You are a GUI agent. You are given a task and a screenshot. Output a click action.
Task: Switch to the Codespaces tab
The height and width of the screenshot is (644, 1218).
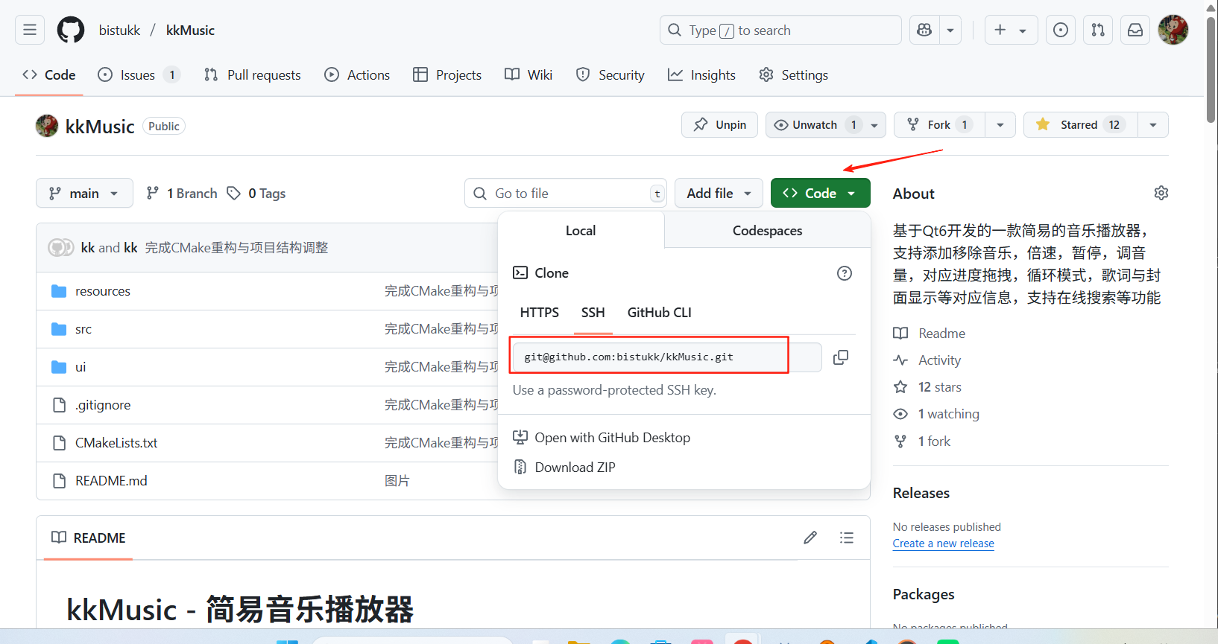[767, 231]
